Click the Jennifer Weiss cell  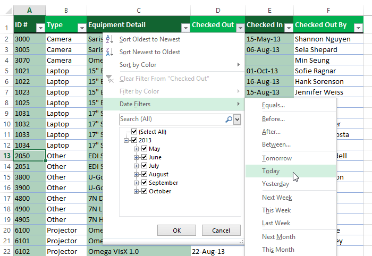point(328,92)
